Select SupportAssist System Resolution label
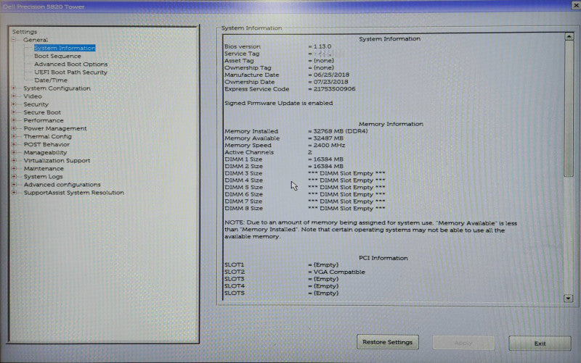Screen dimensions: 581x363 pos(74,193)
